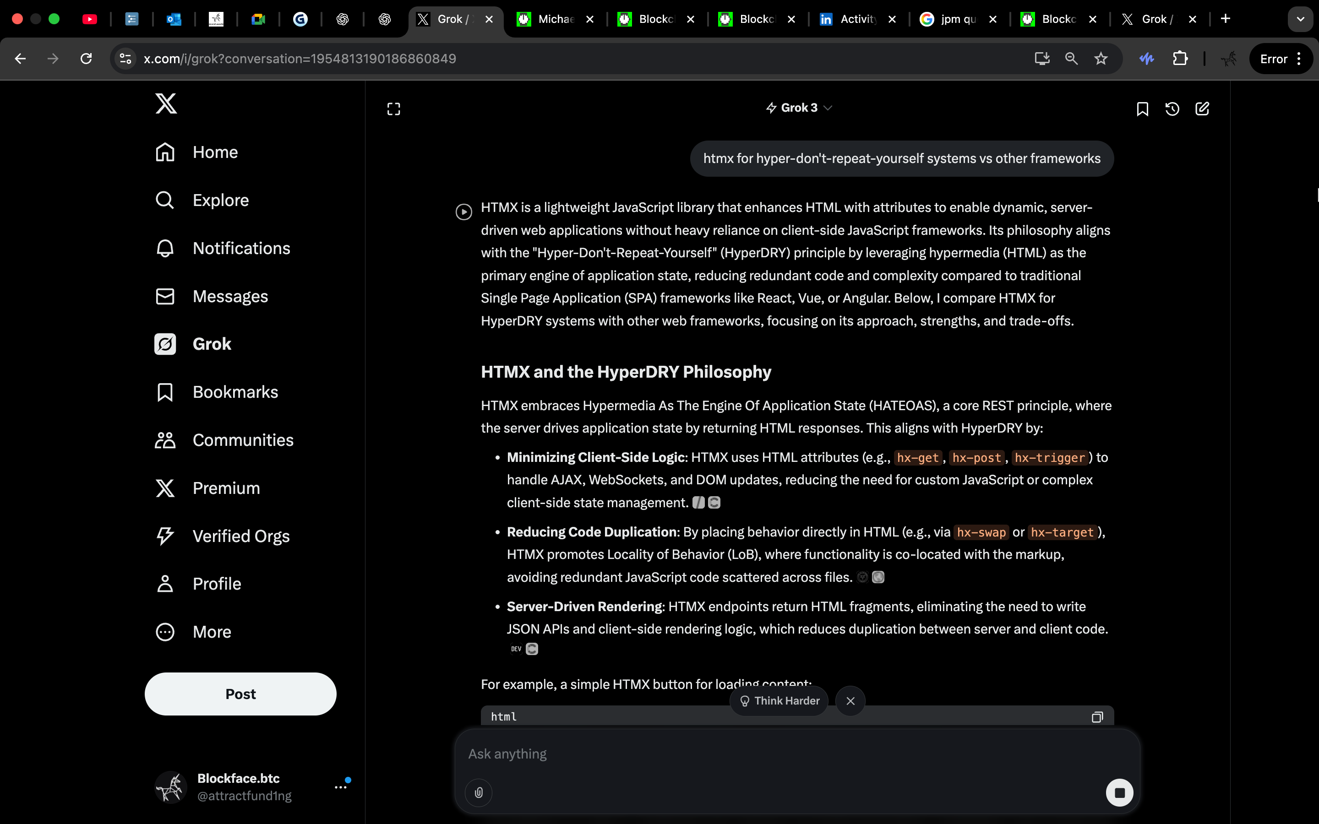The width and height of the screenshot is (1319, 824).
Task: Open Notifications in the sidebar
Action: 241,249
